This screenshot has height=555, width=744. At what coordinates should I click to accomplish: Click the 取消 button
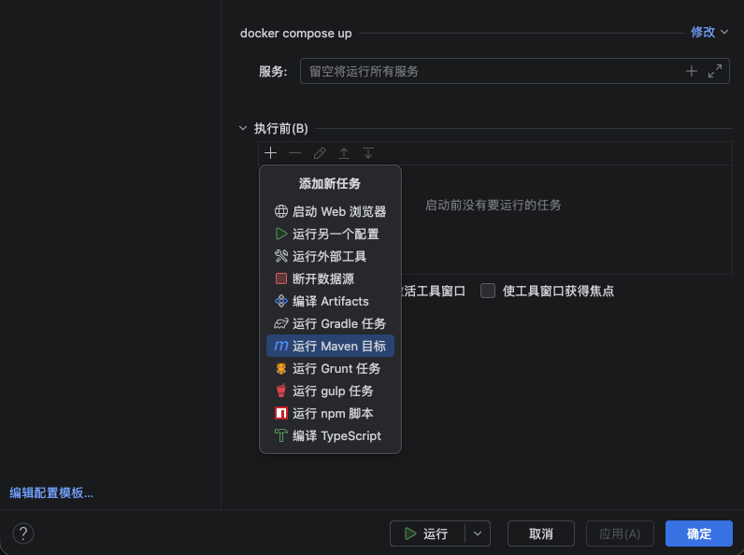541,534
